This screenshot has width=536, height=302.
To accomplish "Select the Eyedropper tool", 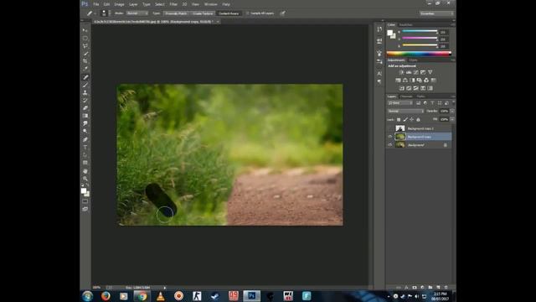I will pos(85,69).
